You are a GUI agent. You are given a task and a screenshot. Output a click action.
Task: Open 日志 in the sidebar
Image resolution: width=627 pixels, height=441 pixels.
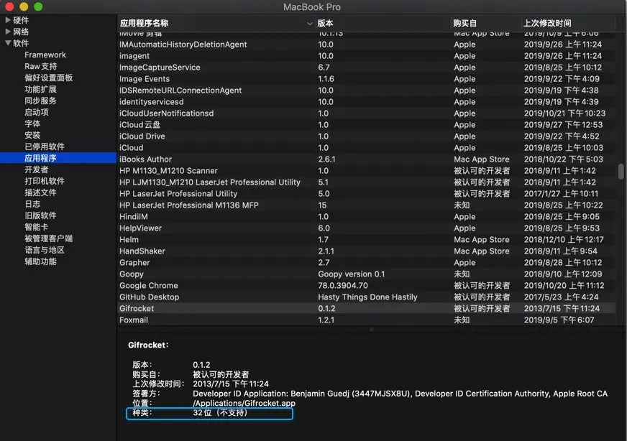coord(32,204)
